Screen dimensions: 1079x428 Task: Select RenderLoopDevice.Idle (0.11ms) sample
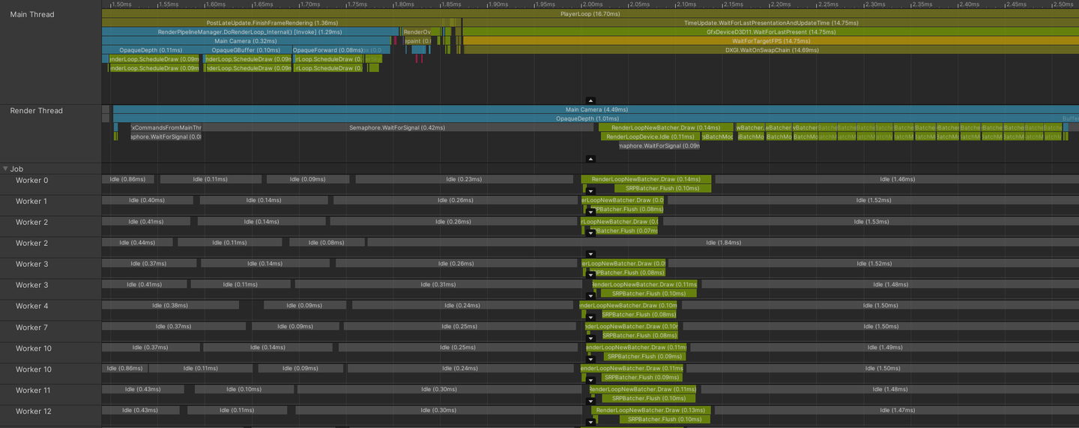[650, 136]
